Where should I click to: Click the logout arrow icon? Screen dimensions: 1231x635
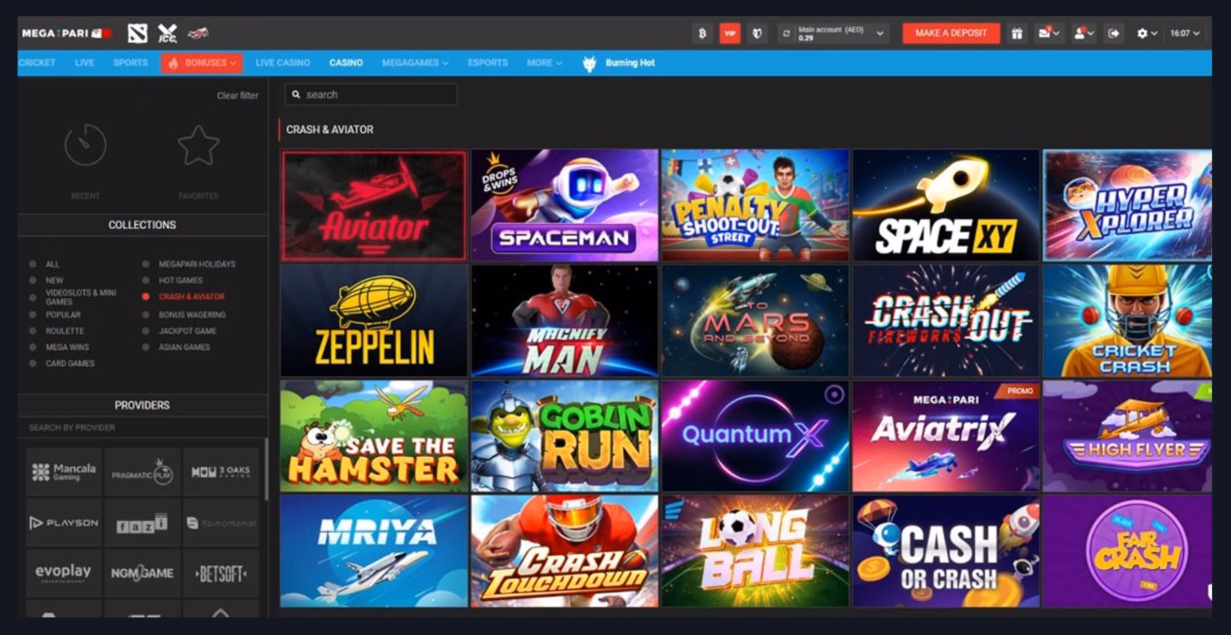[x=1113, y=33]
